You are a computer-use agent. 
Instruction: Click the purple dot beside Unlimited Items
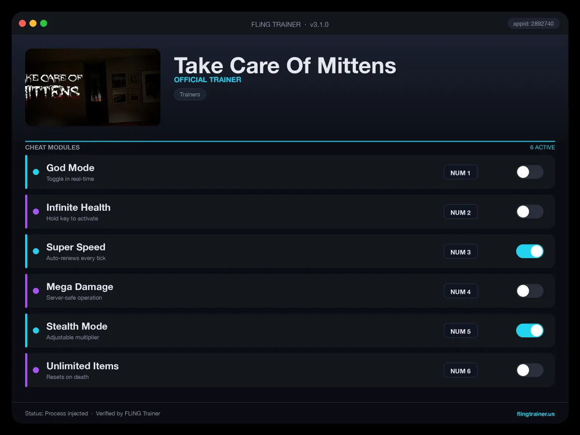click(36, 370)
